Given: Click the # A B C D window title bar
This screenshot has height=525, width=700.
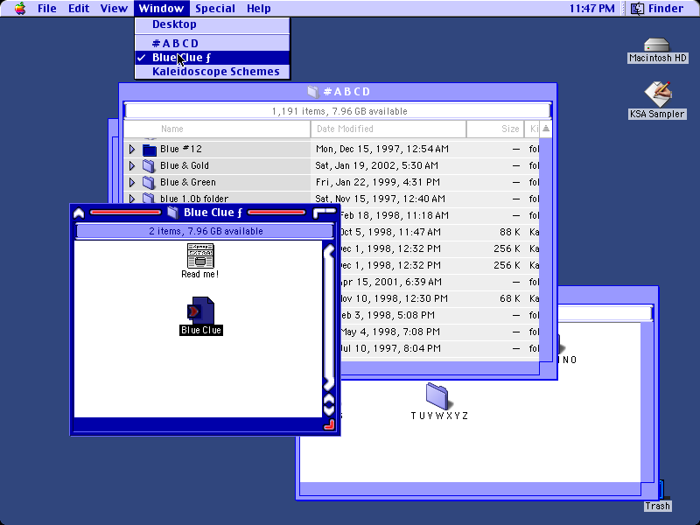Looking at the screenshot, I should point(338,92).
